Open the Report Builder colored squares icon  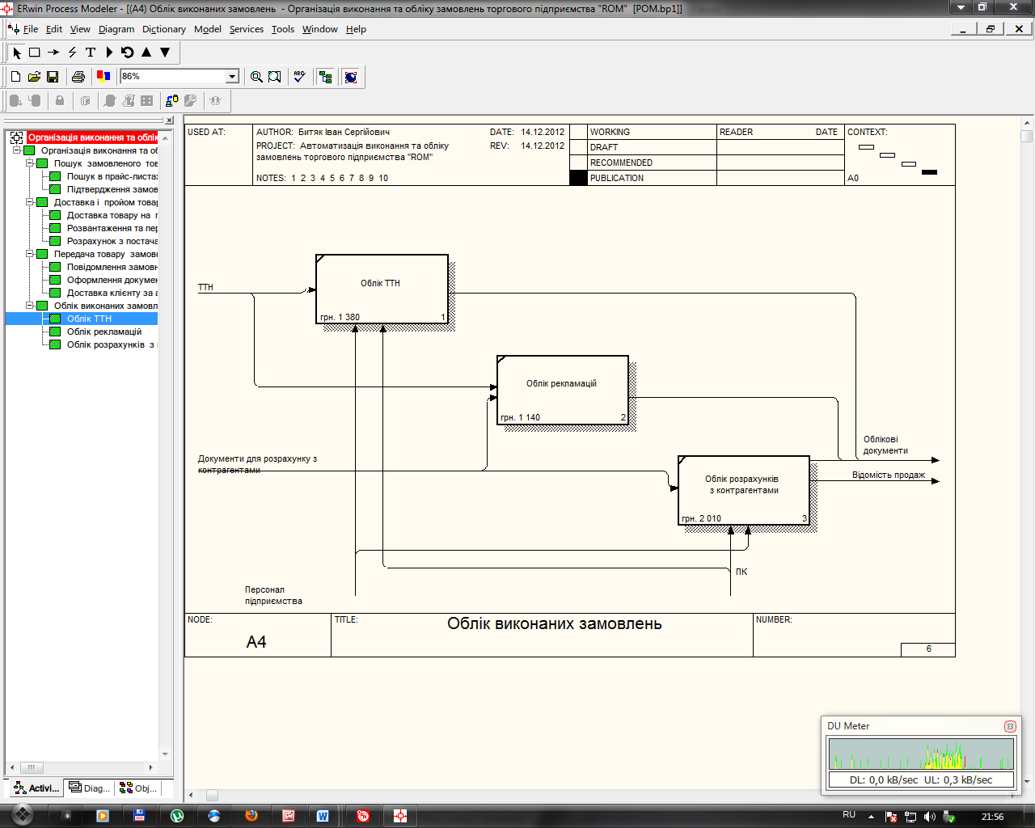coord(103,77)
